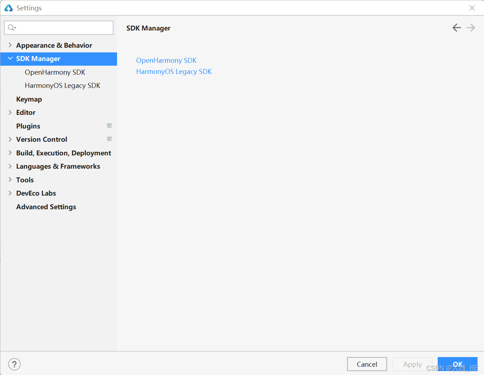
Task: Go forward using the right arrow
Action: point(471,28)
